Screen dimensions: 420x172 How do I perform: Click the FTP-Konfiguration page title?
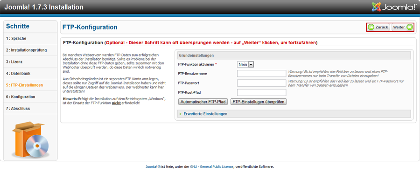pos(90,28)
